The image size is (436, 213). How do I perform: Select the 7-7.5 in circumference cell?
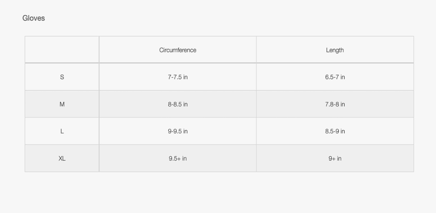pos(178,77)
